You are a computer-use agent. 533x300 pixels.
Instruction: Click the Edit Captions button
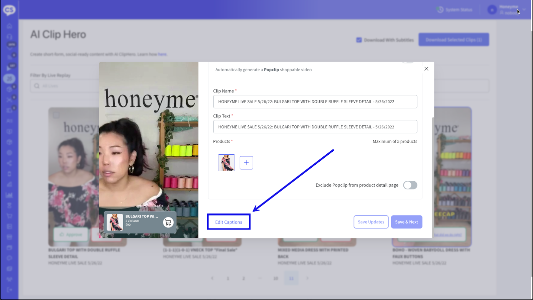point(229,222)
